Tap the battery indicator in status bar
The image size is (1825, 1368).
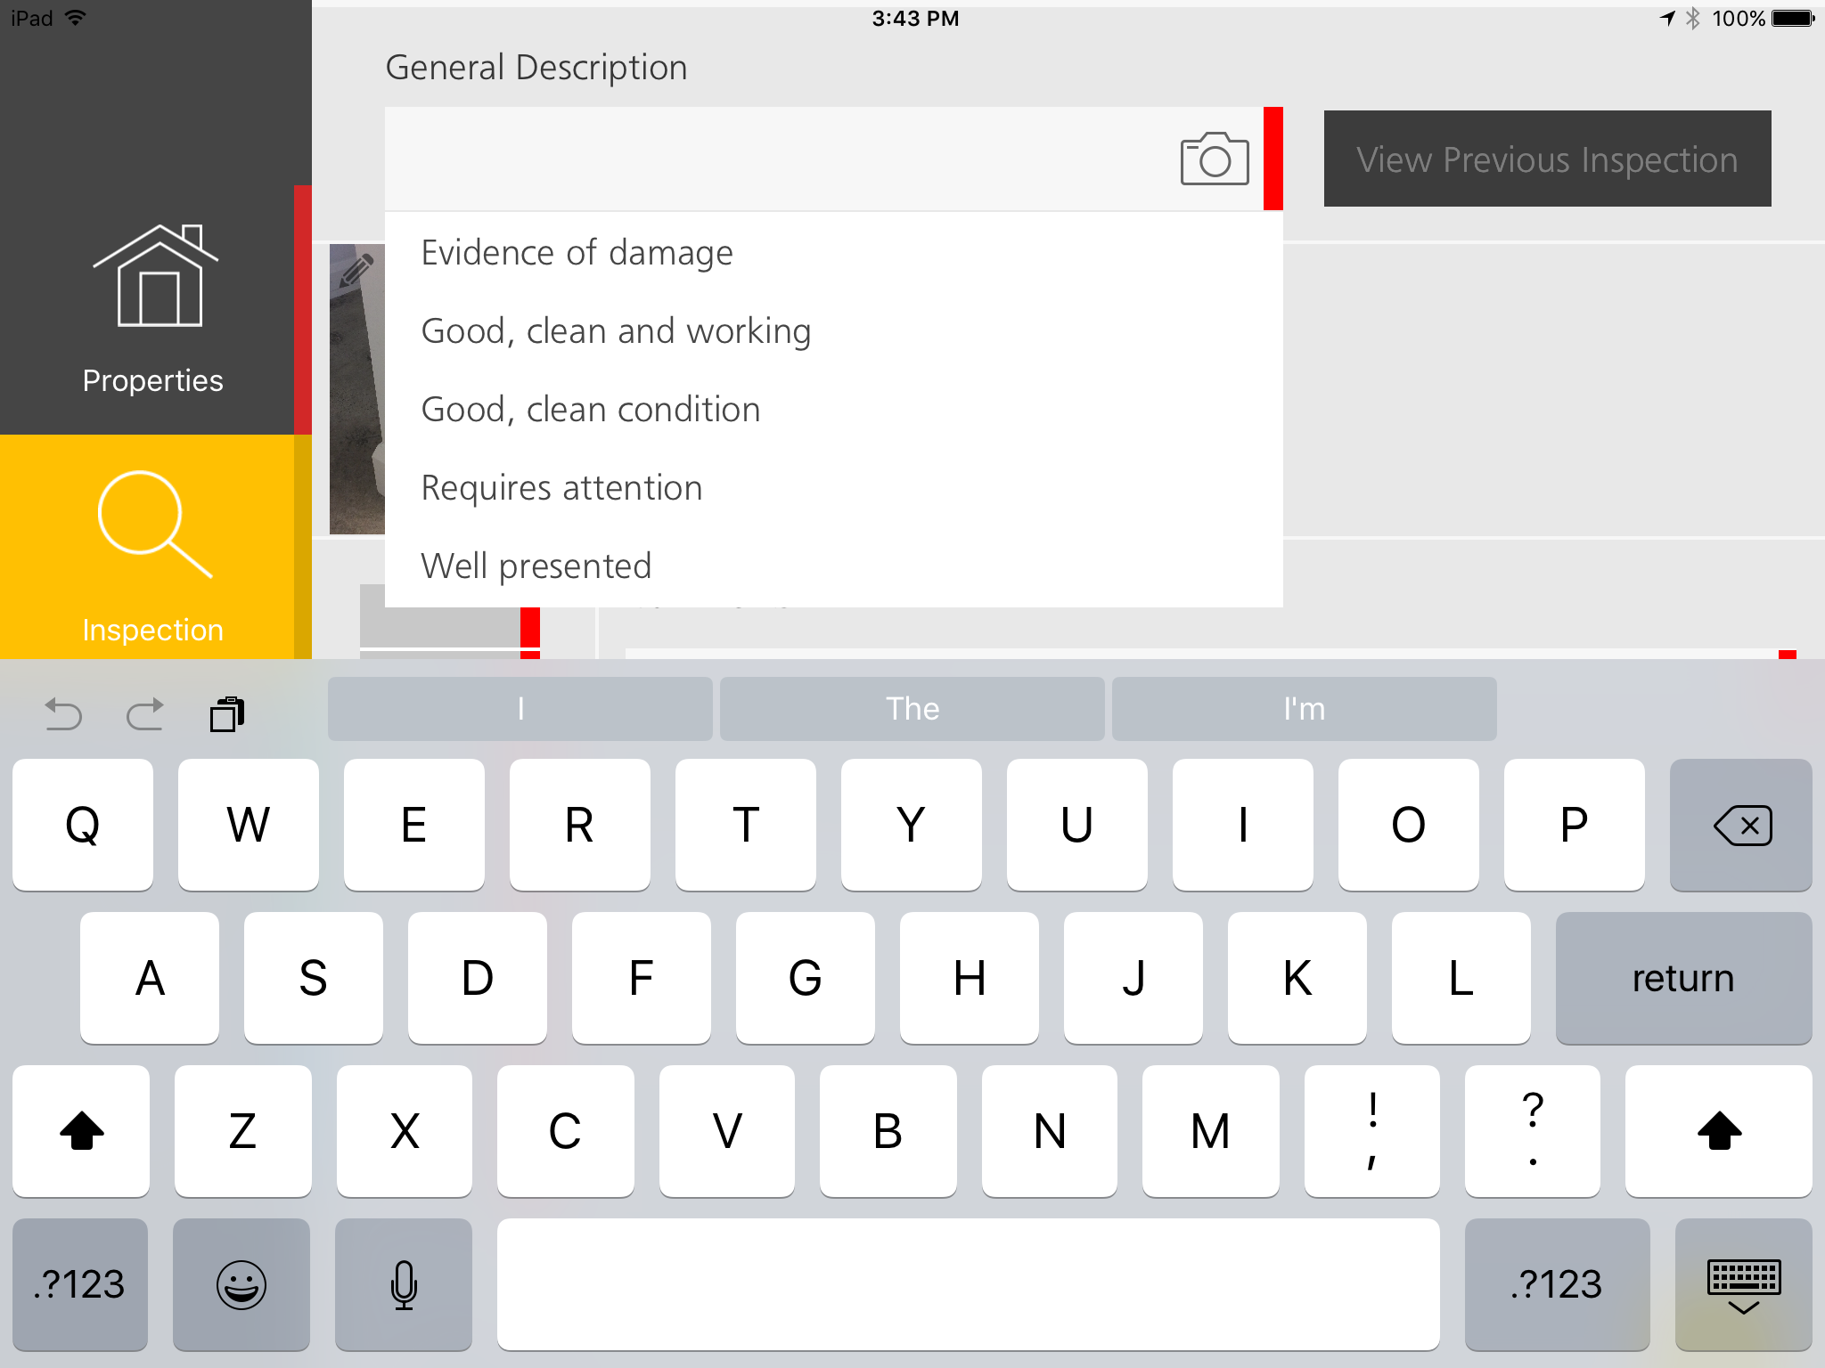1793,18
